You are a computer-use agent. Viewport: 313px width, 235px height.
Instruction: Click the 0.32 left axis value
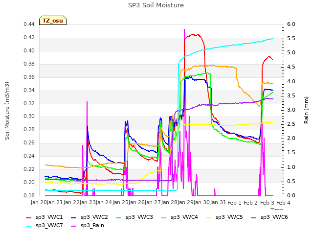pyautogui.click(x=29, y=103)
